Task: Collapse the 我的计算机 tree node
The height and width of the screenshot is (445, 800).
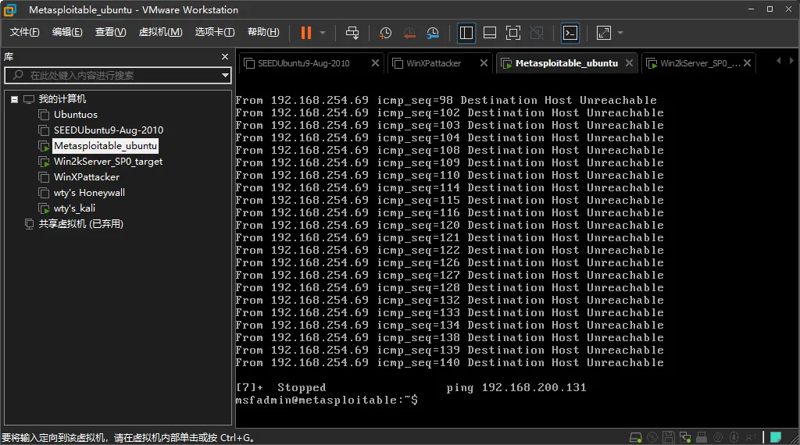Action: [14, 99]
